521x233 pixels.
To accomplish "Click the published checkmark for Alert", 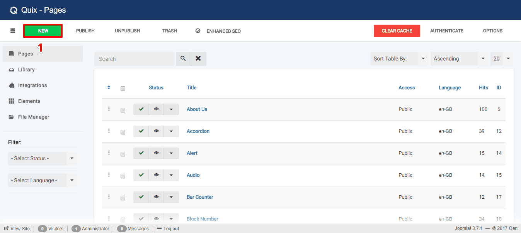I will point(141,153).
